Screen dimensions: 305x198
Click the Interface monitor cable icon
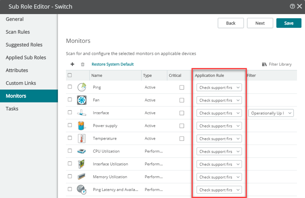(81, 113)
